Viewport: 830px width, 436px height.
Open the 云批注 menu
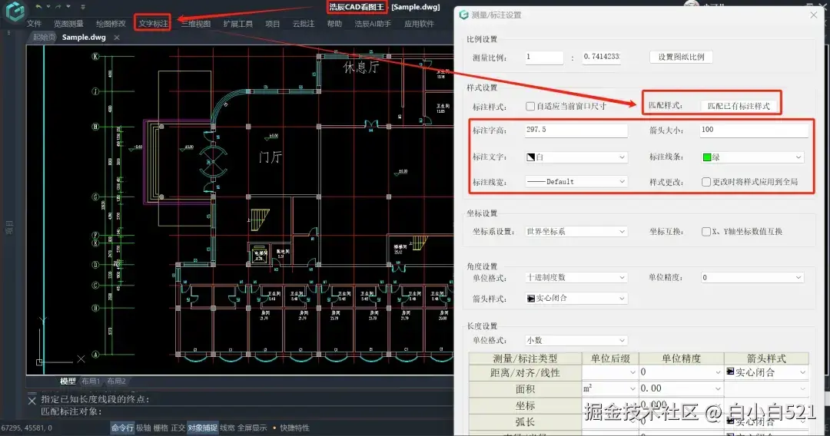(x=304, y=24)
